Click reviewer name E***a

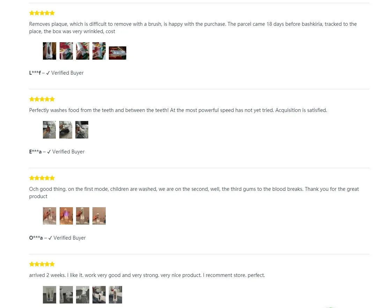[35, 152]
